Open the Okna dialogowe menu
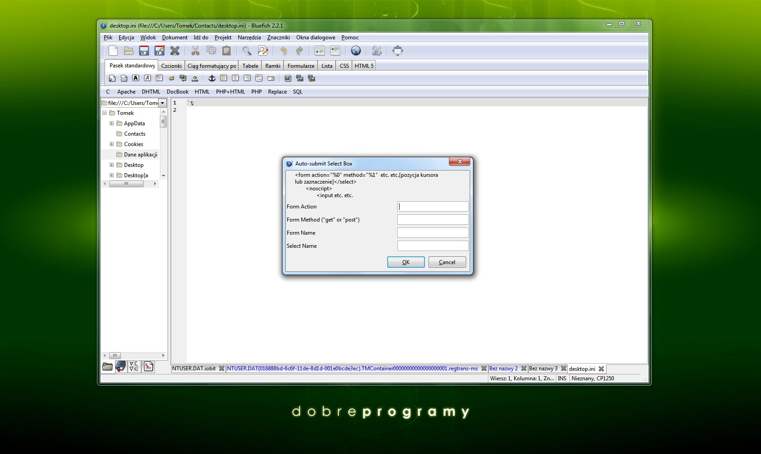The width and height of the screenshot is (761, 454). (316, 38)
